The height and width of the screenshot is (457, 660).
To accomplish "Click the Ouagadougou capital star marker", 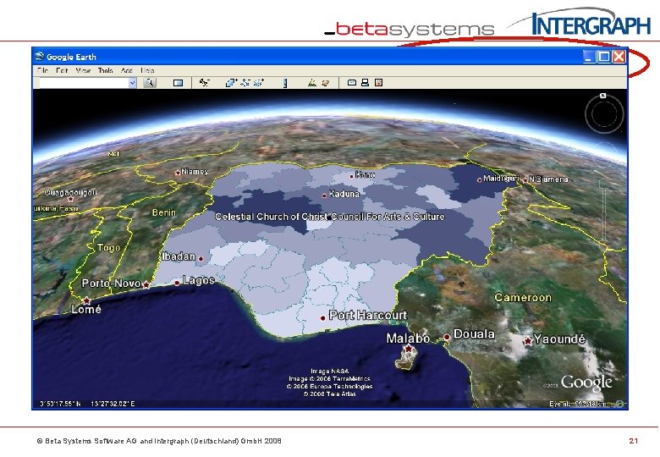I will click(x=70, y=199).
